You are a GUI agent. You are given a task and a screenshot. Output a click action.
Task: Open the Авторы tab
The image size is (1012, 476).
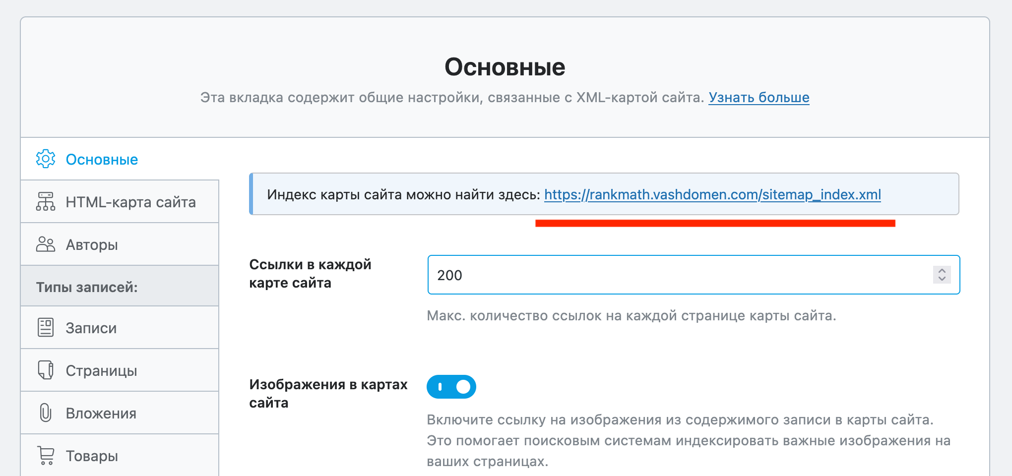click(120, 244)
